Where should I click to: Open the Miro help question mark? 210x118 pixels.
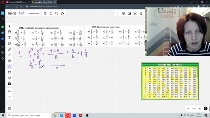tap(206, 108)
